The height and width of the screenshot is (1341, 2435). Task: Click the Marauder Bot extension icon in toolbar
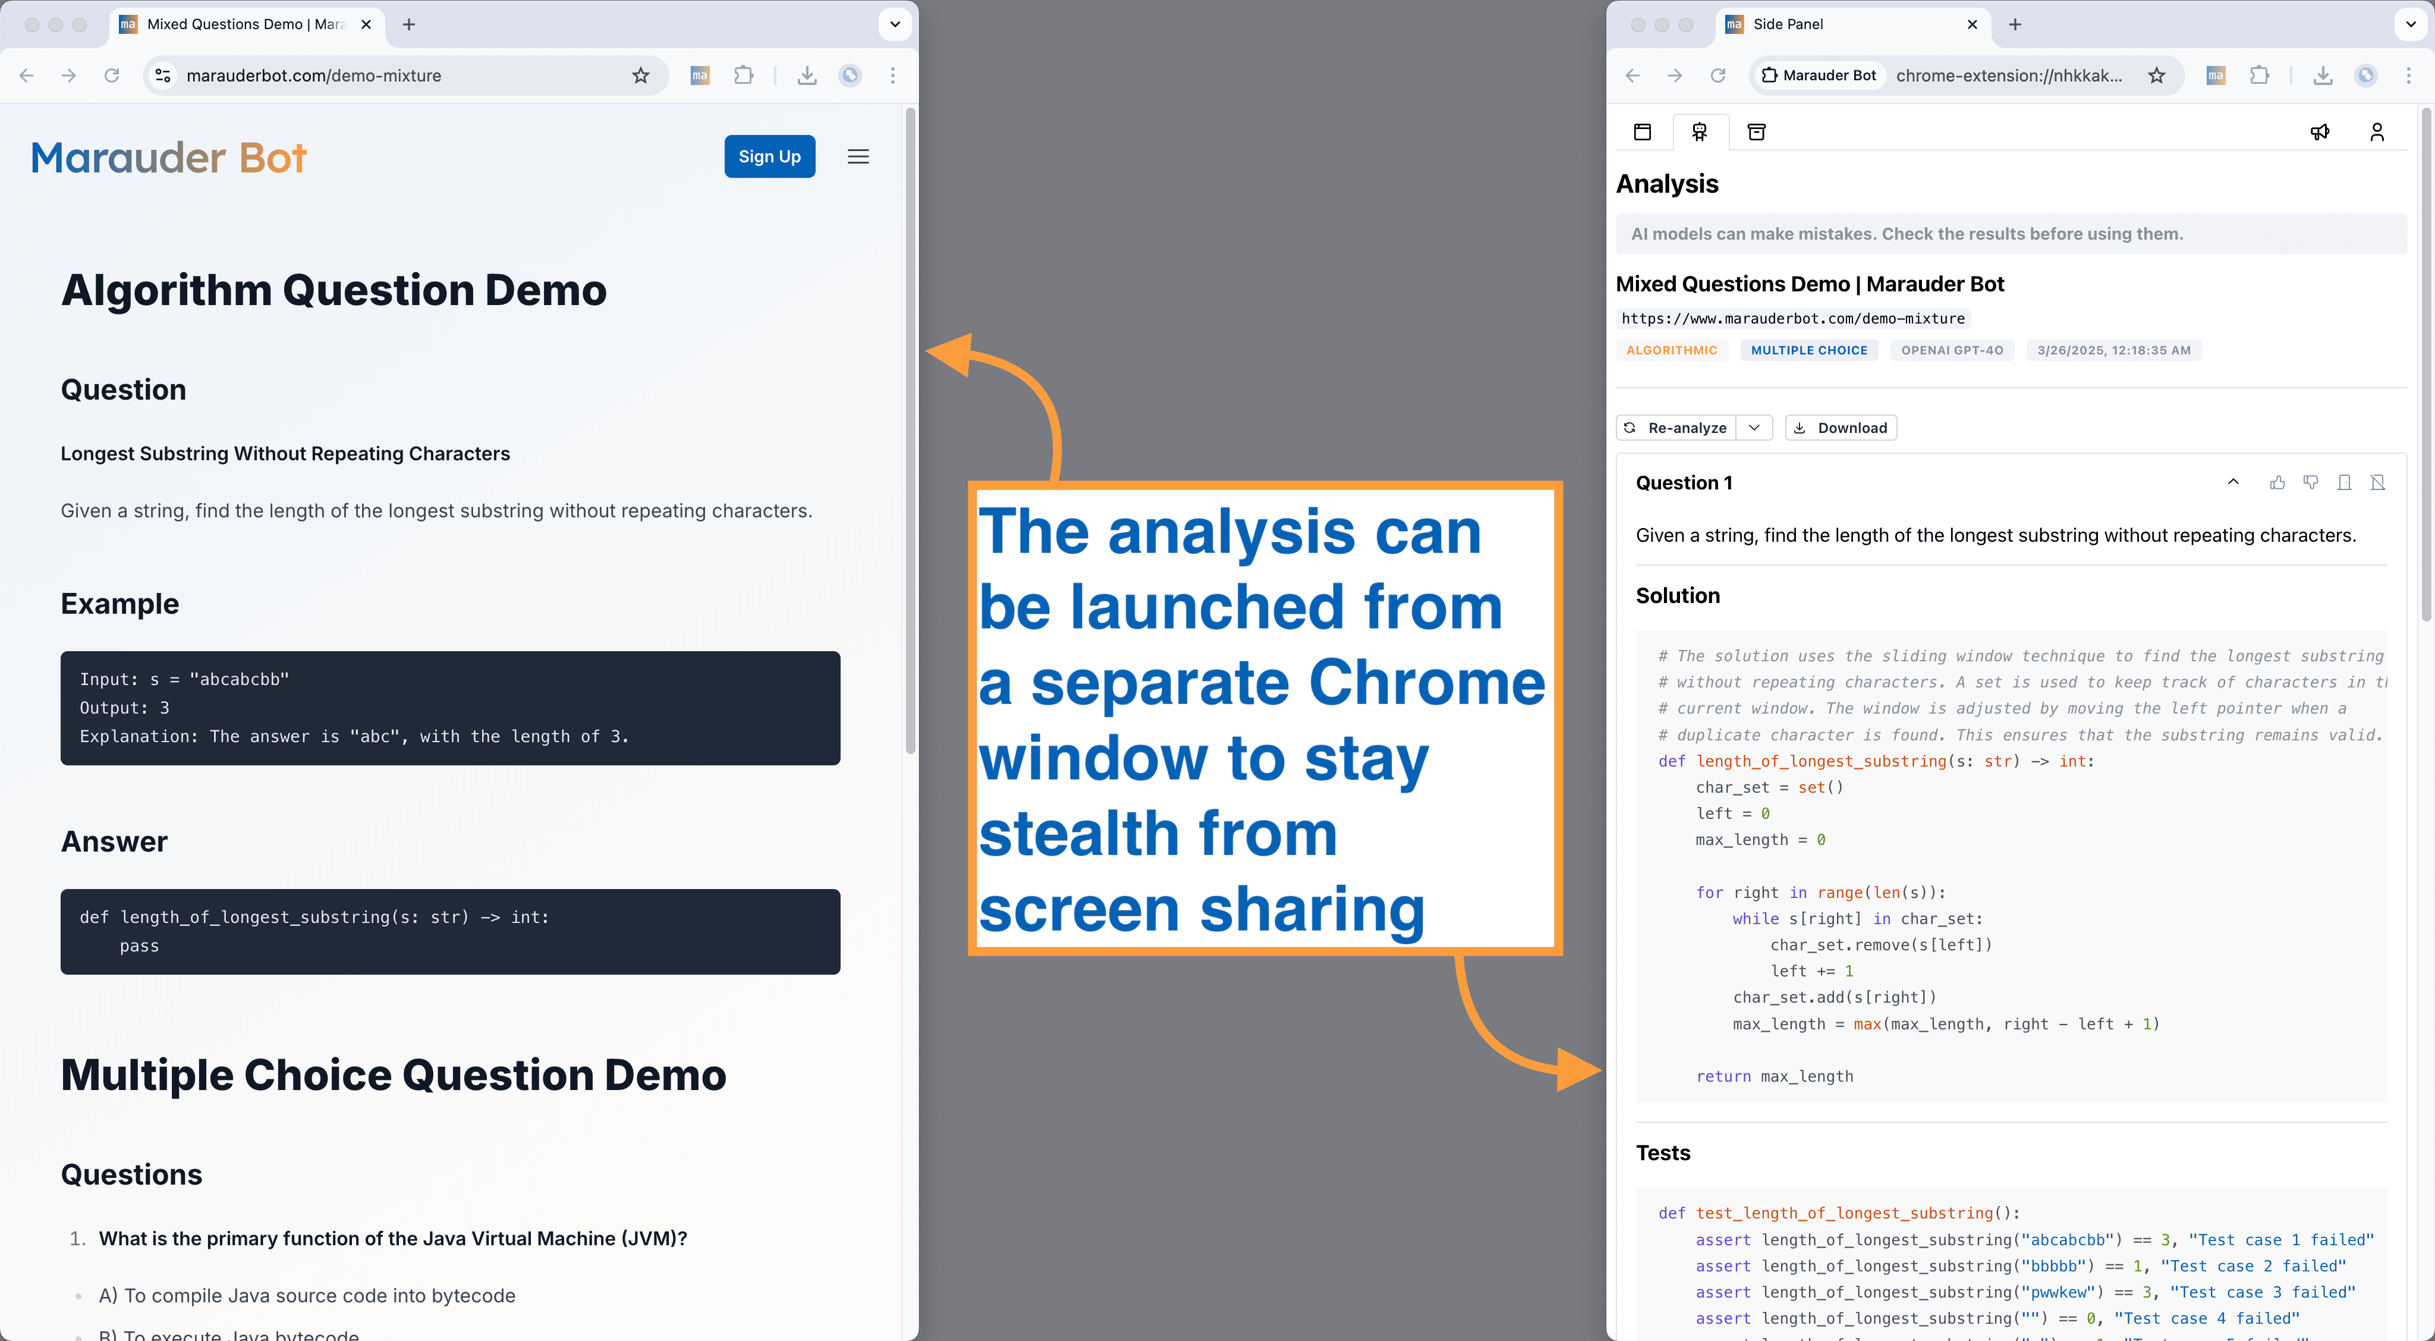click(700, 76)
